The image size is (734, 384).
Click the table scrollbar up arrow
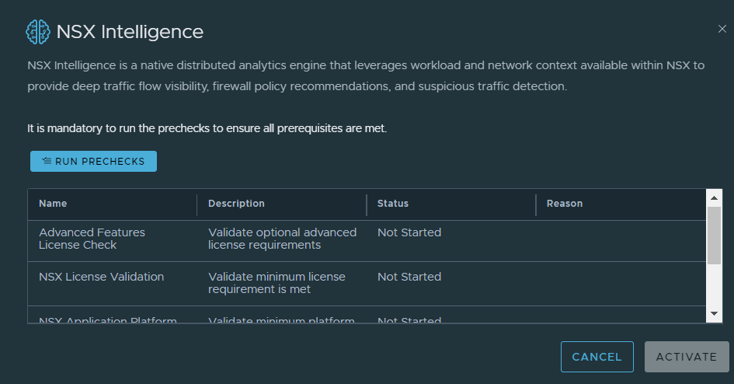coord(714,197)
